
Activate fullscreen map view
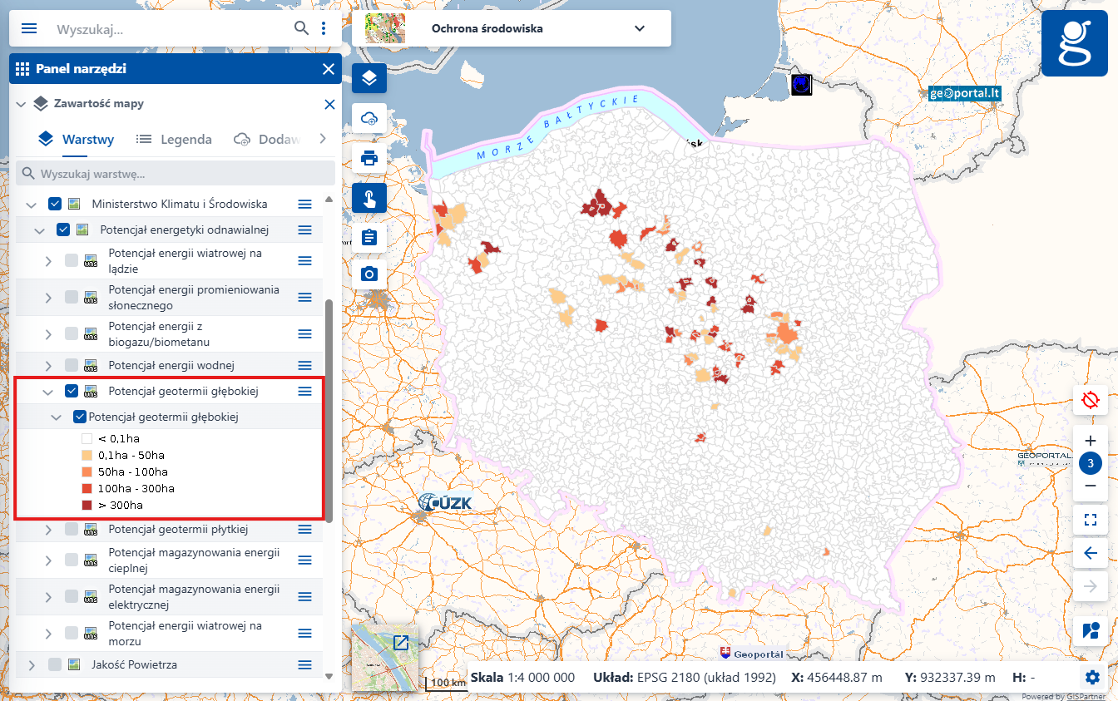point(1090,520)
